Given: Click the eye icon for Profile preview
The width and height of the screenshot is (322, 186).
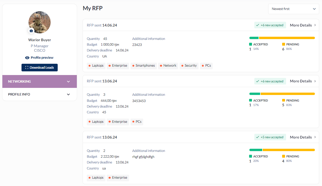Looking at the screenshot, I should [x=27, y=58].
